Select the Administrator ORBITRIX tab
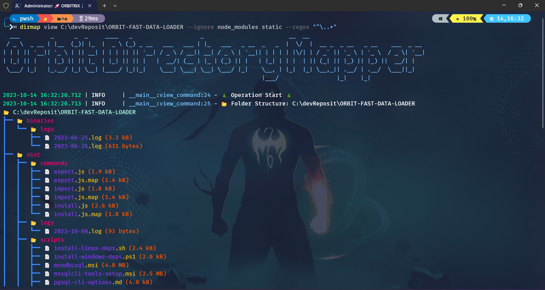545x290 pixels. pyautogui.click(x=54, y=6)
